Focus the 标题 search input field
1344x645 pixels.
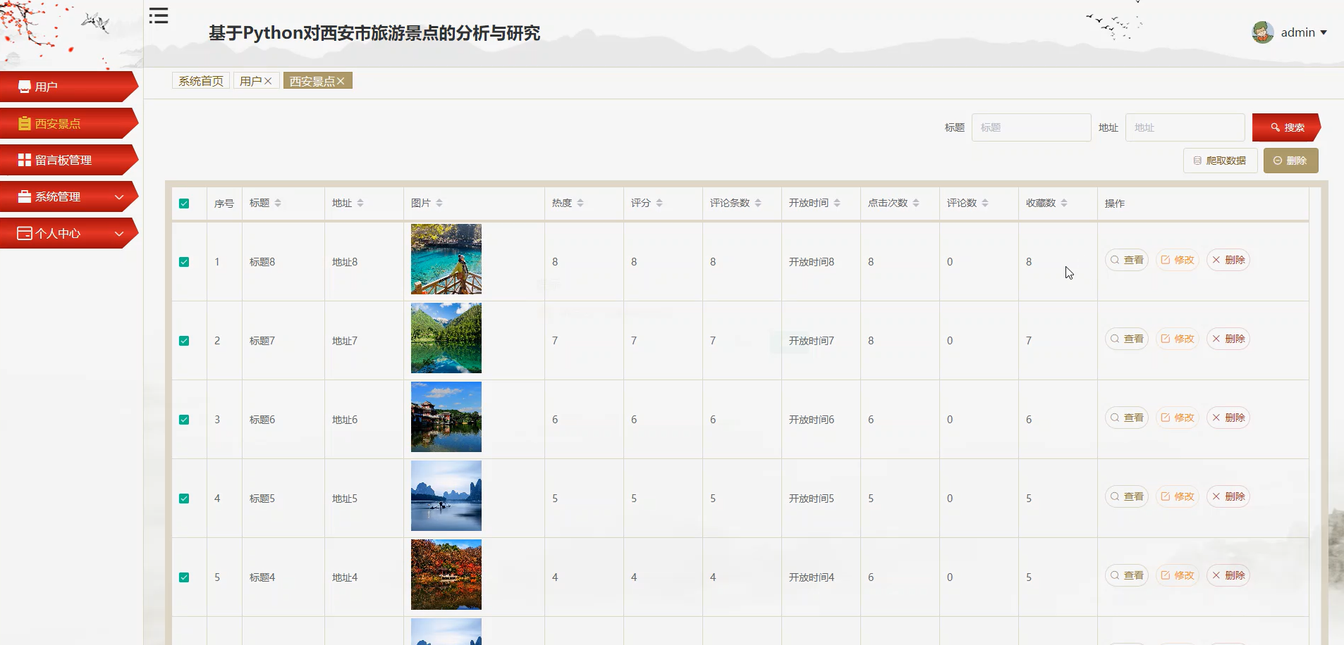coord(1031,127)
